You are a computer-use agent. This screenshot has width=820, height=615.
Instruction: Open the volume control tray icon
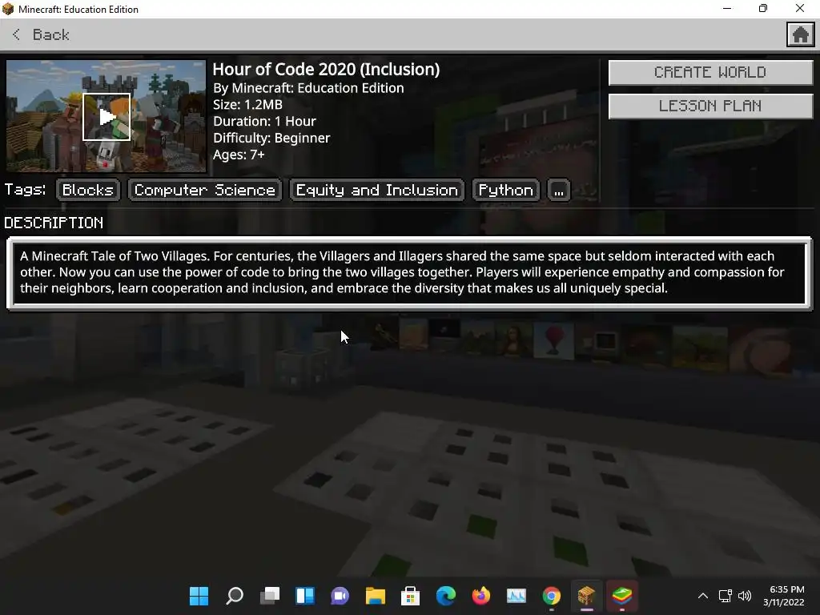[x=745, y=596]
